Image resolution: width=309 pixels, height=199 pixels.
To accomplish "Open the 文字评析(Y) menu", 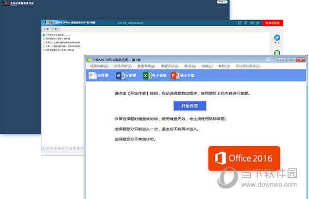I will pyautogui.click(x=123, y=66).
